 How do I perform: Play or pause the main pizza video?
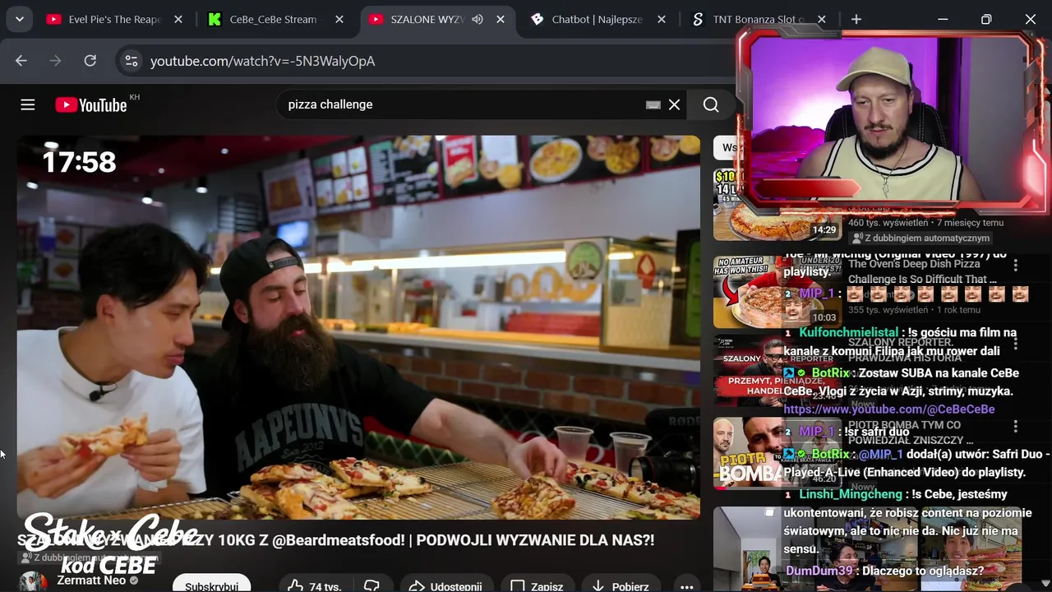358,327
